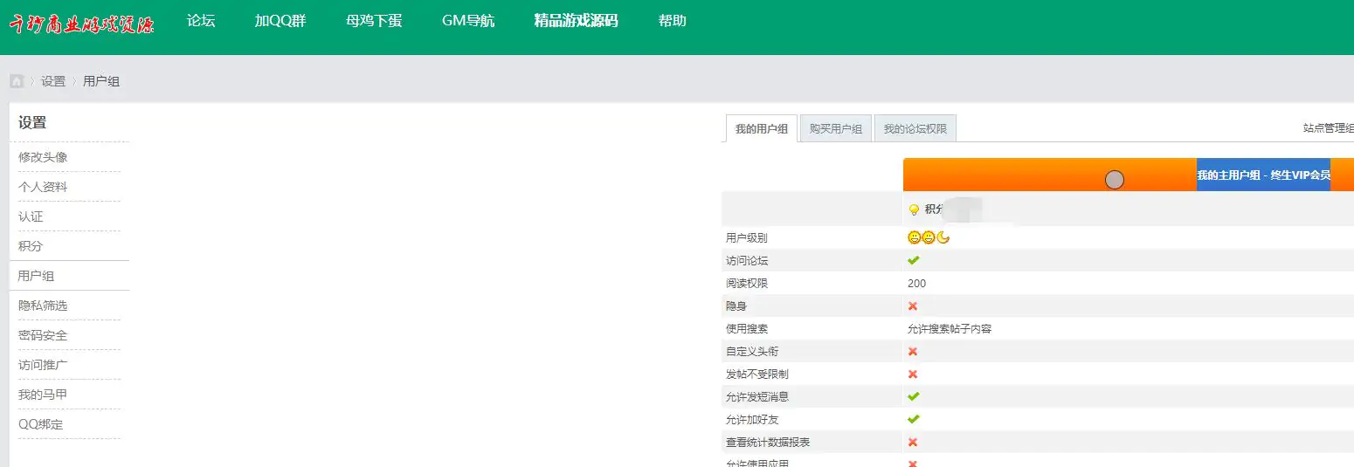The image size is (1354, 467).
Task: Click 访问论坛 row label
Action: [x=747, y=260]
